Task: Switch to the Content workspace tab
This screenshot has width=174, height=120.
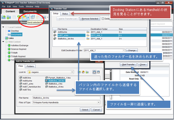Action: click(10, 11)
